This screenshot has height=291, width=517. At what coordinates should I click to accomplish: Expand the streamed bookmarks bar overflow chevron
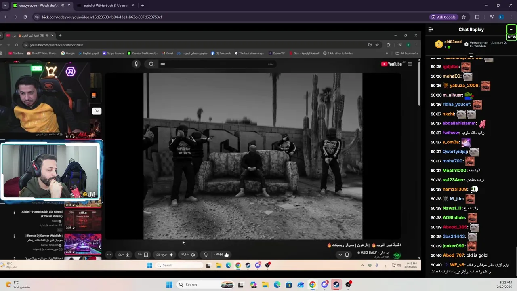click(387, 53)
